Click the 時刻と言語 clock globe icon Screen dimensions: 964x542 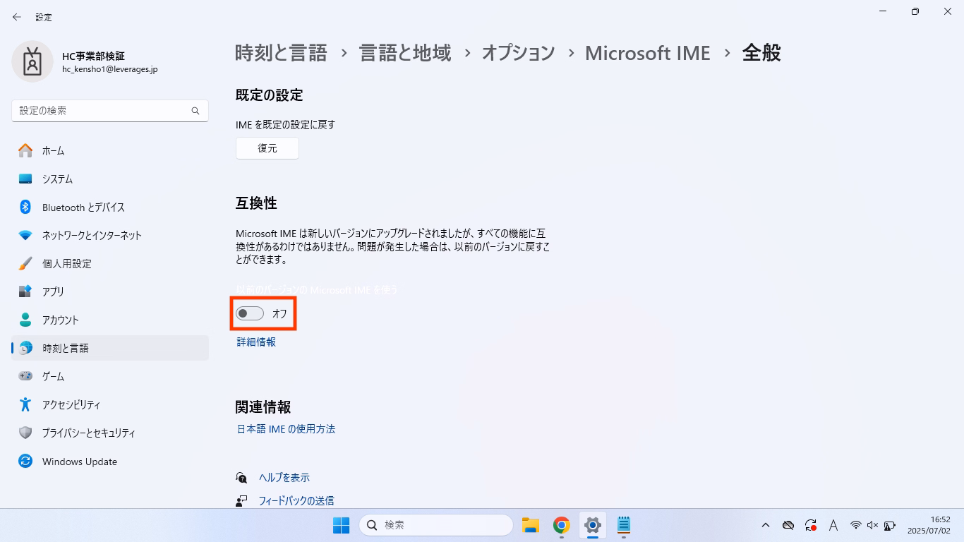click(25, 348)
